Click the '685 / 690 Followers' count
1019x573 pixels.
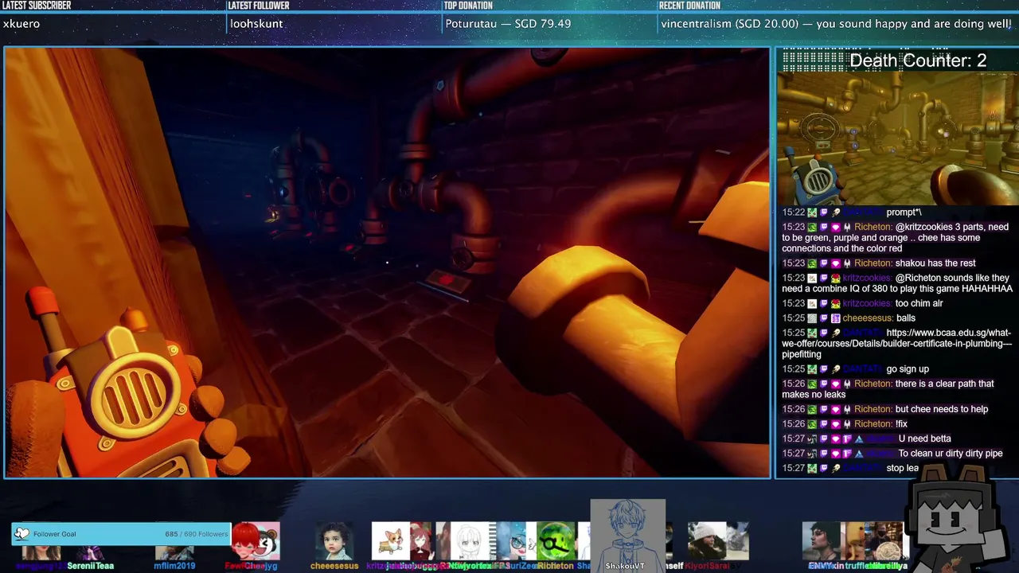(x=196, y=534)
